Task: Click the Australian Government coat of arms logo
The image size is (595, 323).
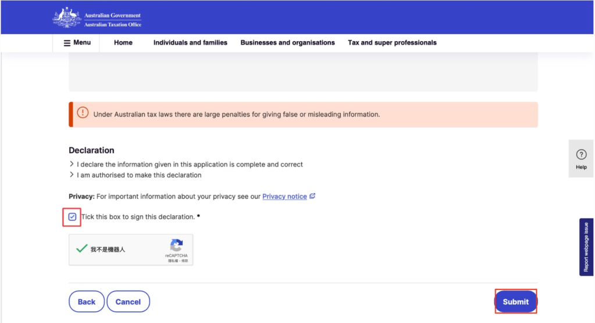Action: tap(66, 17)
